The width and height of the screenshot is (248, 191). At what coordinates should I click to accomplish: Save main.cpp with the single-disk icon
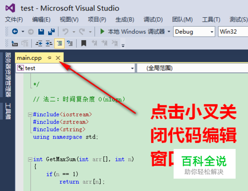pos(41,32)
